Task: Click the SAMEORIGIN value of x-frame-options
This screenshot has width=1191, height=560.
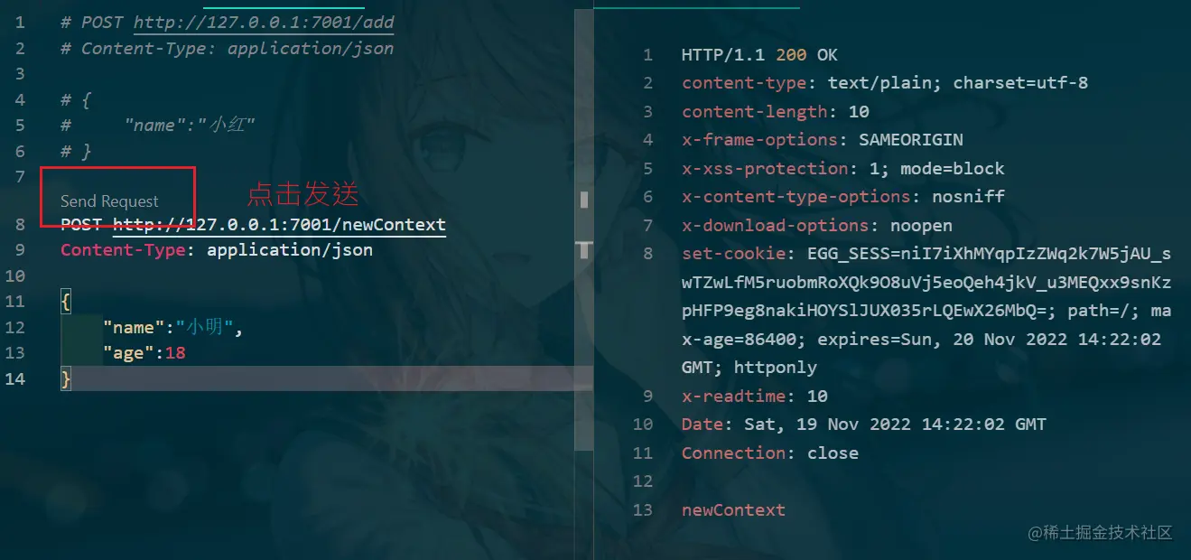Action: click(x=911, y=140)
